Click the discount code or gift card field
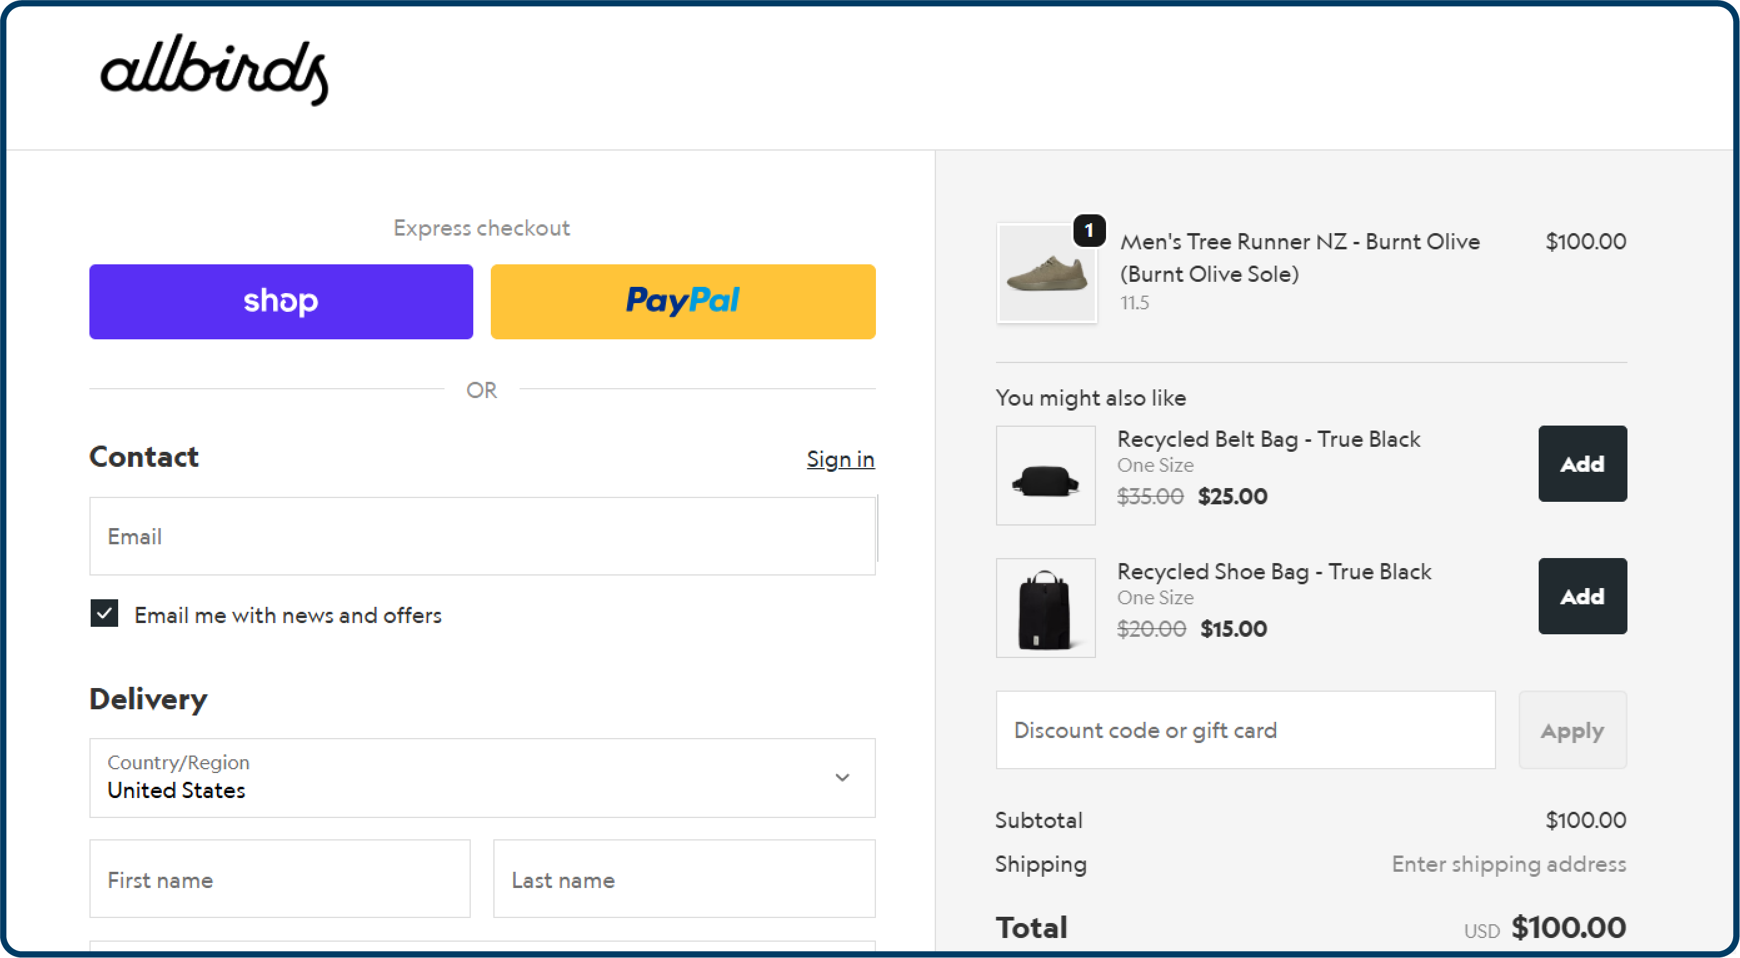 click(x=1245, y=730)
